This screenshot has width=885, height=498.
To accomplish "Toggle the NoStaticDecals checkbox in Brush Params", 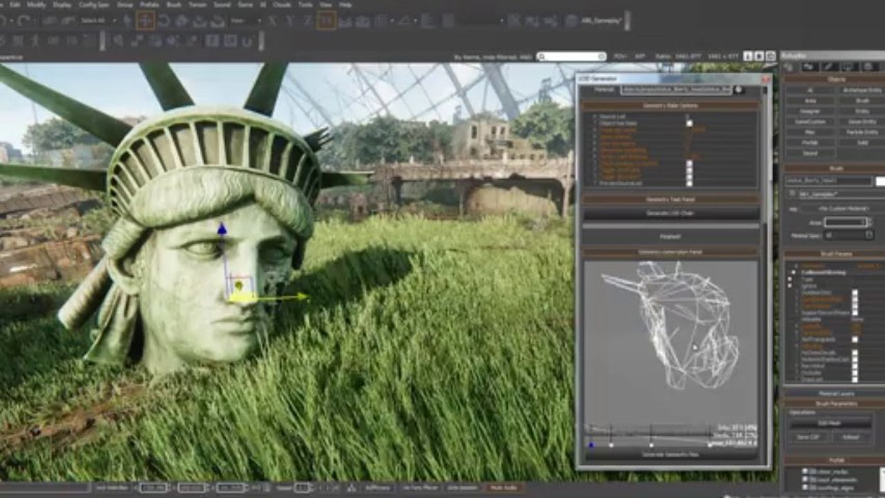I will pos(855,352).
